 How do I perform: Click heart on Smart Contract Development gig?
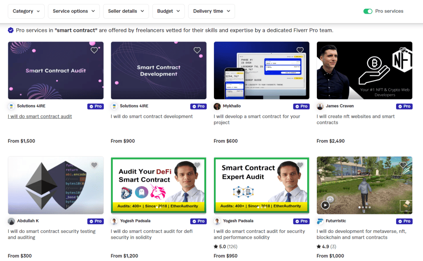click(x=197, y=50)
